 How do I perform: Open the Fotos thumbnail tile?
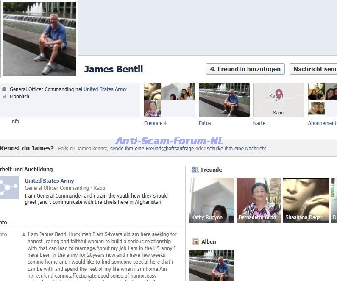[x=224, y=100]
